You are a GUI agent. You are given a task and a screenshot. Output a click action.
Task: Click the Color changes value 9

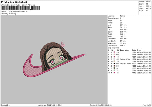click(120, 18)
